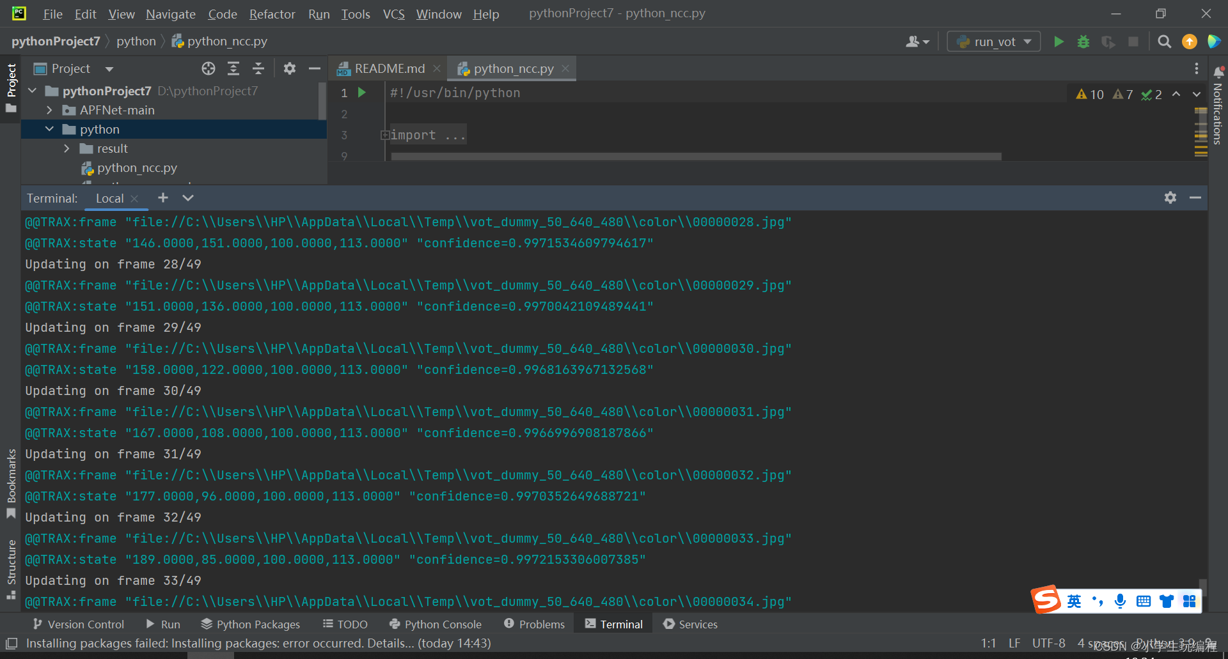Screen dimensions: 1228x659
Task: Open the run_vot configuration dropdown
Action: tap(994, 42)
